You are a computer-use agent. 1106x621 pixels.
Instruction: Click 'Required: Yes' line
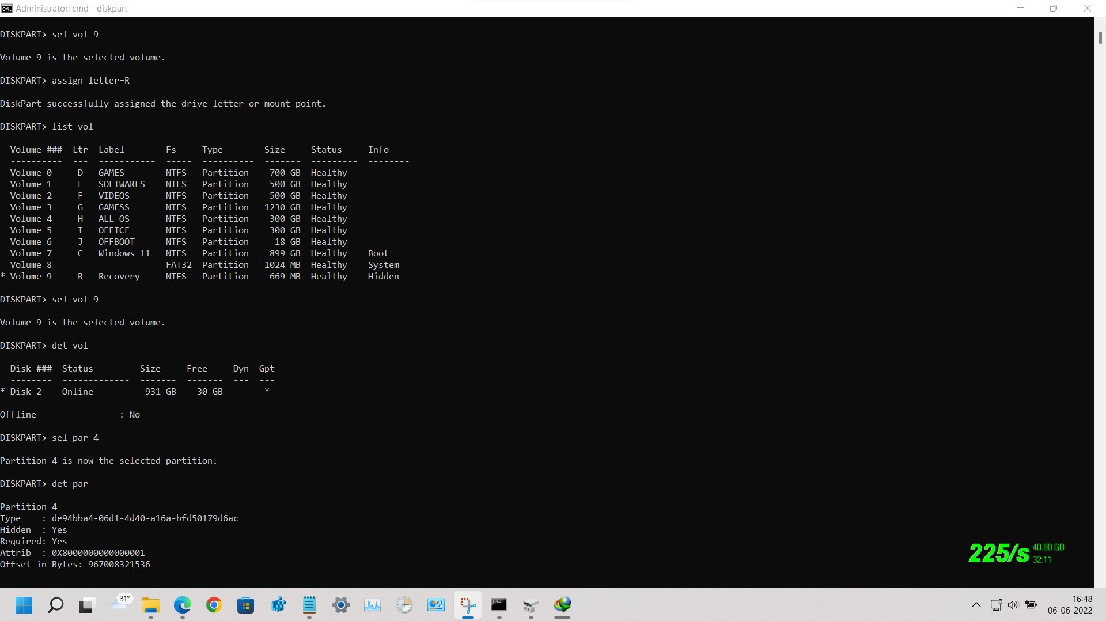(x=33, y=542)
